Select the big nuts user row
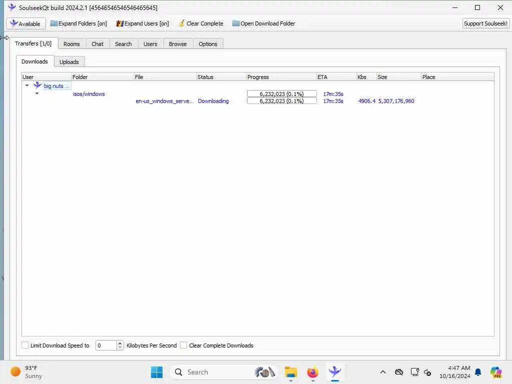The height and width of the screenshot is (384, 512). click(x=57, y=86)
